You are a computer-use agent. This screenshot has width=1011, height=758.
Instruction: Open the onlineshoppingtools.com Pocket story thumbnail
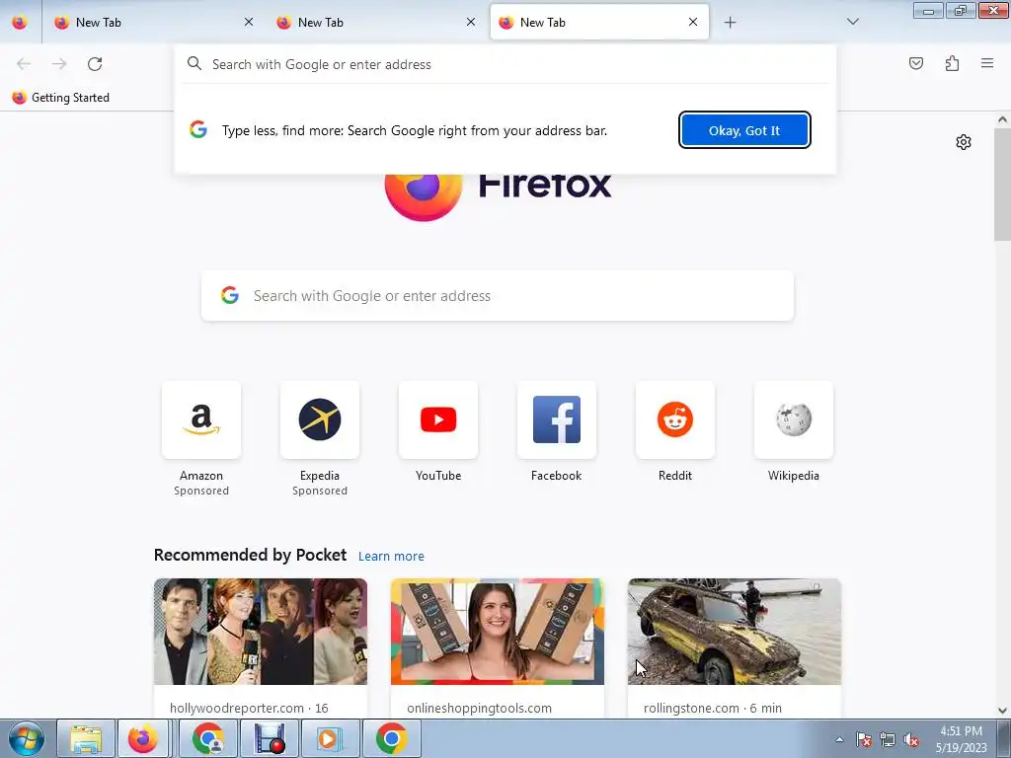click(x=498, y=632)
